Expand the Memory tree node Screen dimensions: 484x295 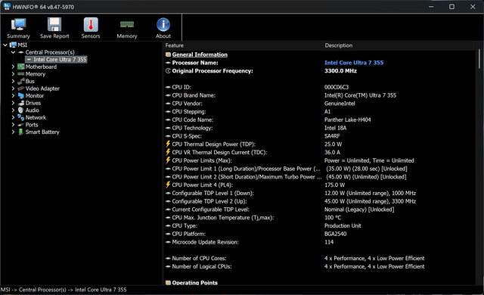point(13,74)
